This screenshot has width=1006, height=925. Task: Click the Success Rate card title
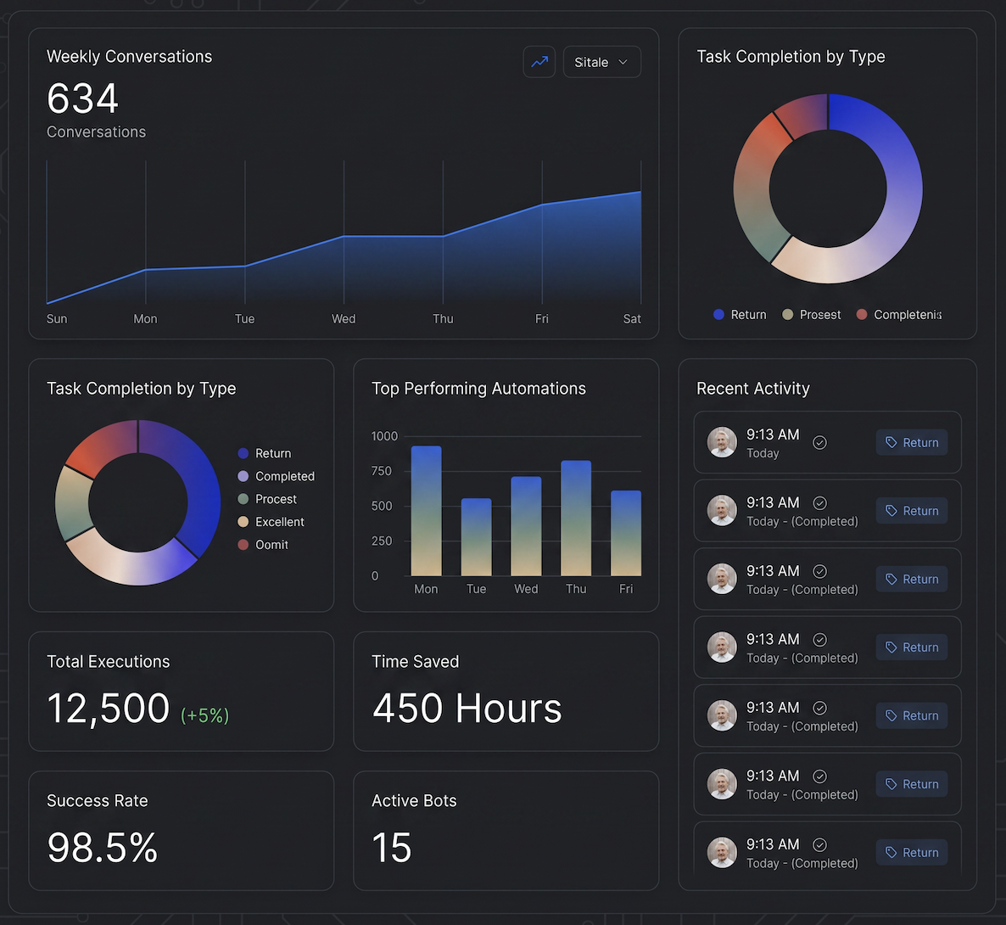click(x=98, y=800)
